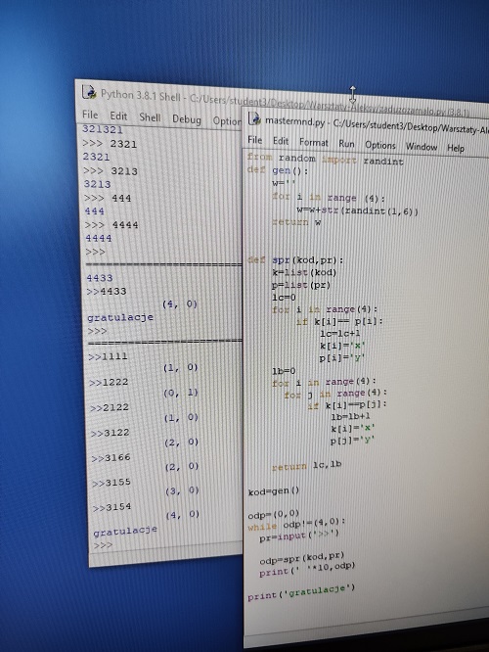Click '>>1222' guess line in Shell

coord(109,382)
